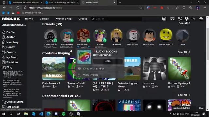The image size is (209, 117).
Task: Open Visual Studio Code from the taskbar
Action: coord(41,114)
